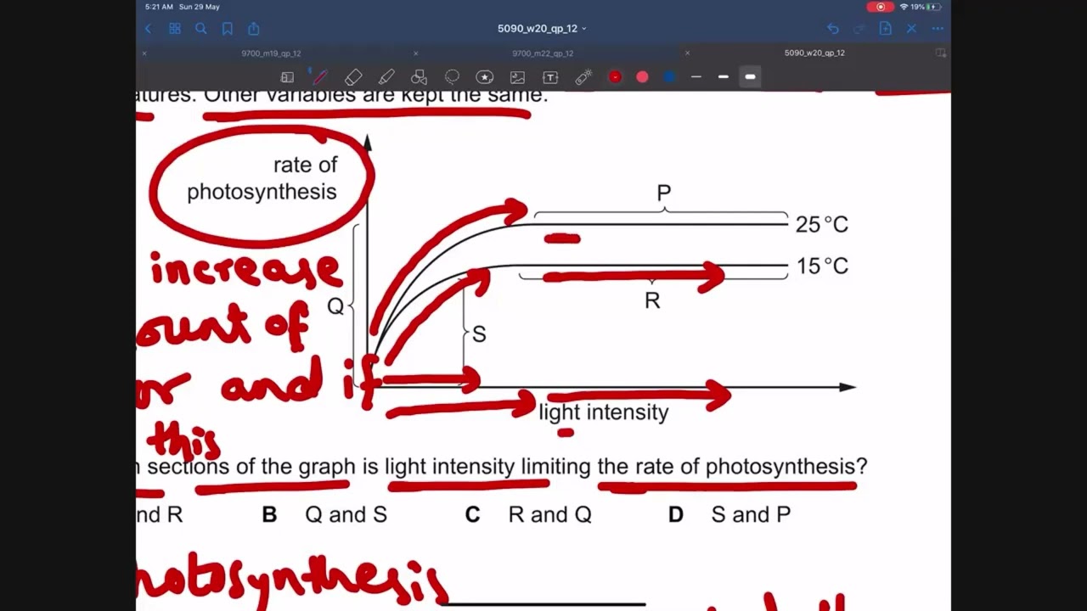The width and height of the screenshot is (1087, 611).
Task: Select the Eraser tool
Action: pyautogui.click(x=353, y=77)
